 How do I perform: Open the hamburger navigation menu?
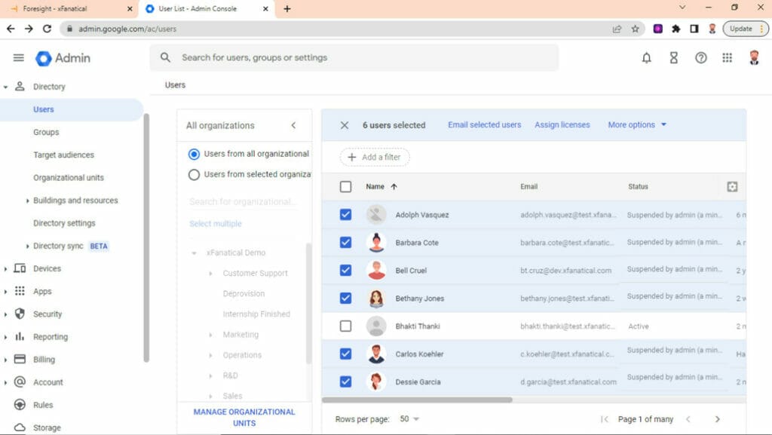[x=18, y=57]
